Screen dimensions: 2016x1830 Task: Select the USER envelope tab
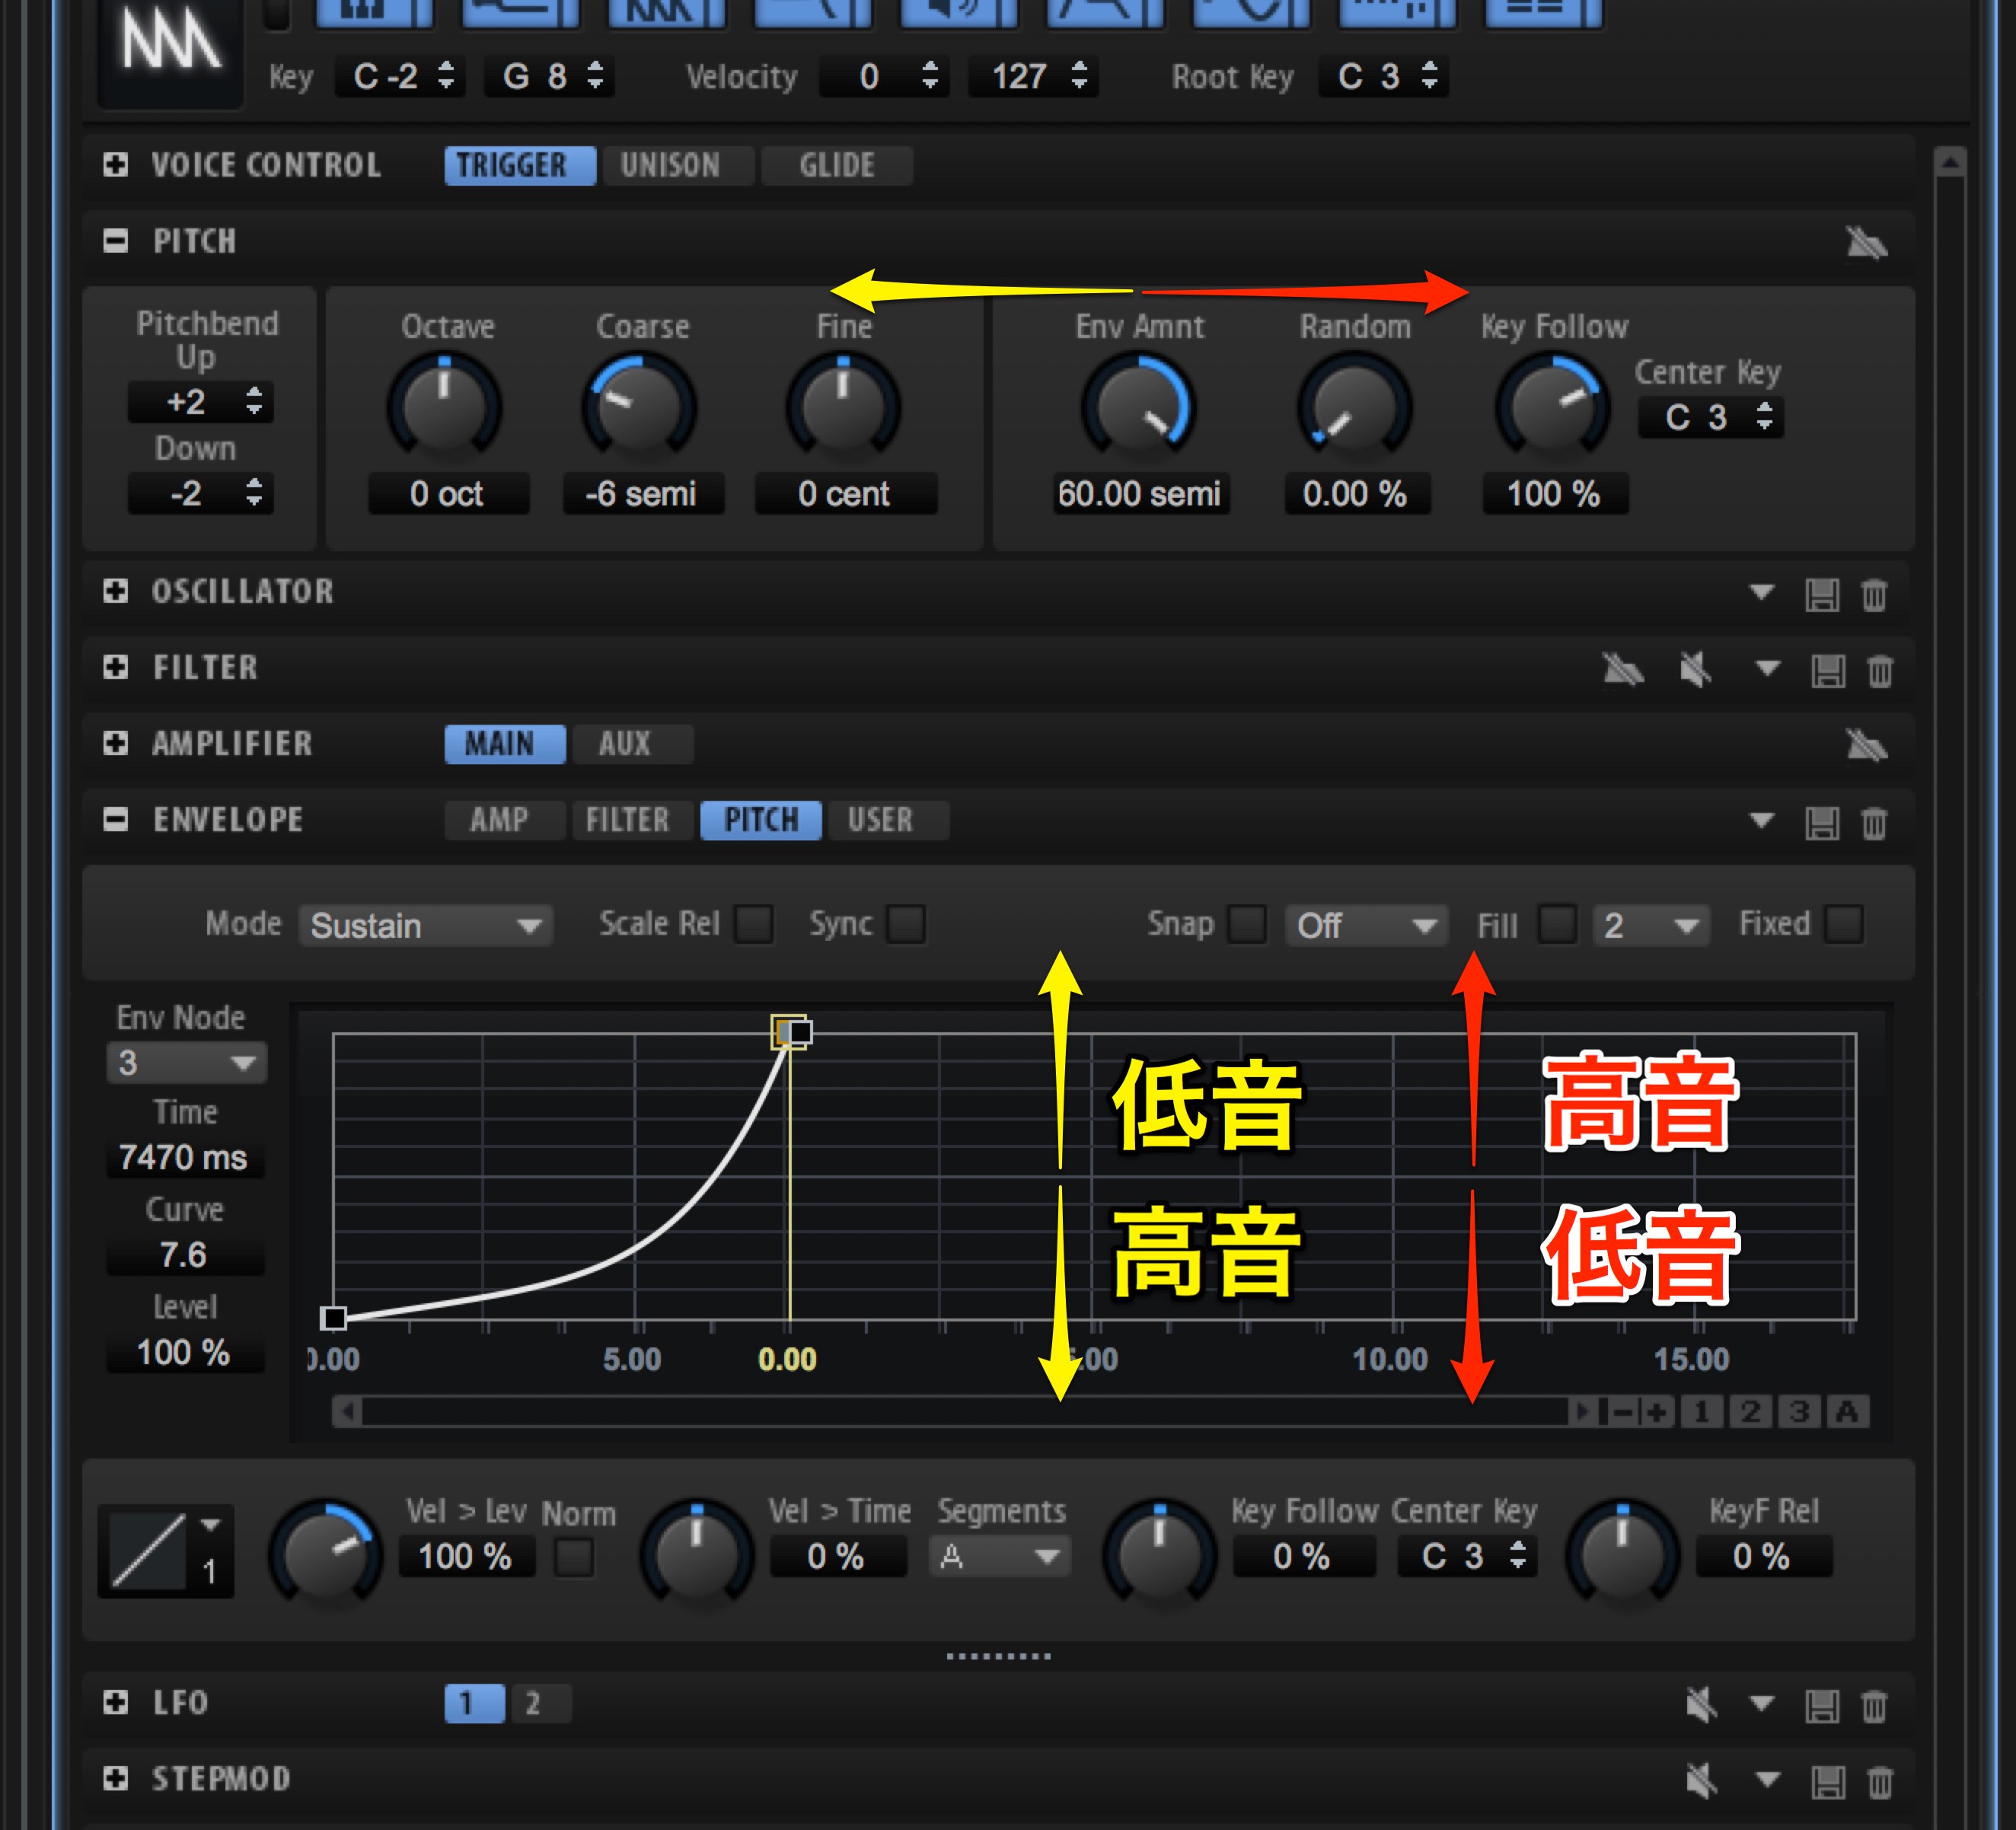coord(888,820)
